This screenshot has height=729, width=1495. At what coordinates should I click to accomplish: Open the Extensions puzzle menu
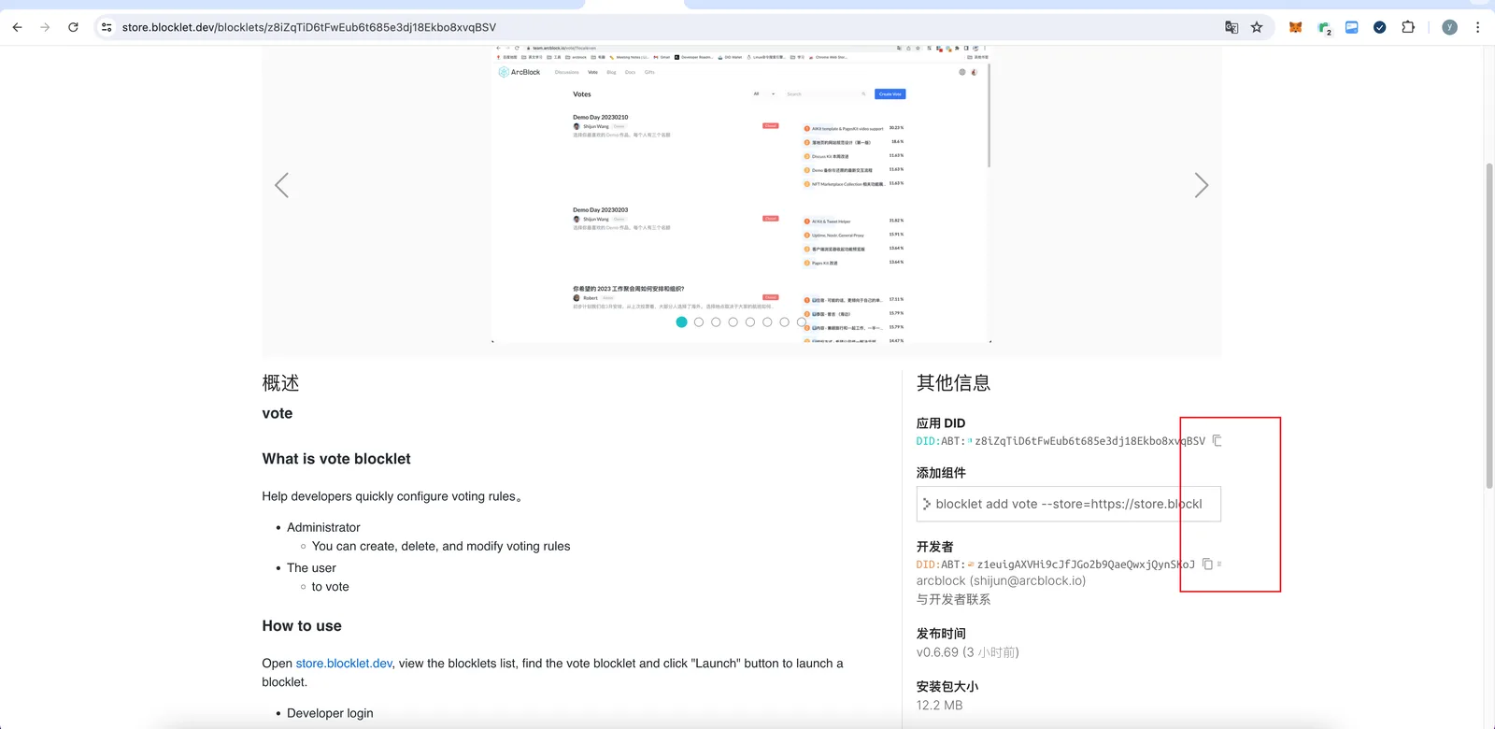coord(1408,27)
